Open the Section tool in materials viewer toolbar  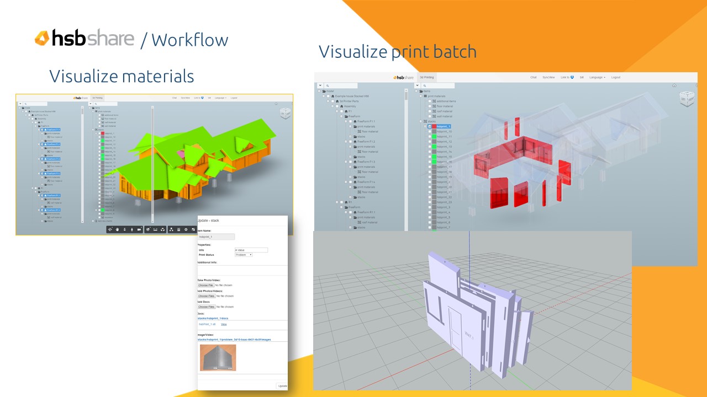[148, 229]
